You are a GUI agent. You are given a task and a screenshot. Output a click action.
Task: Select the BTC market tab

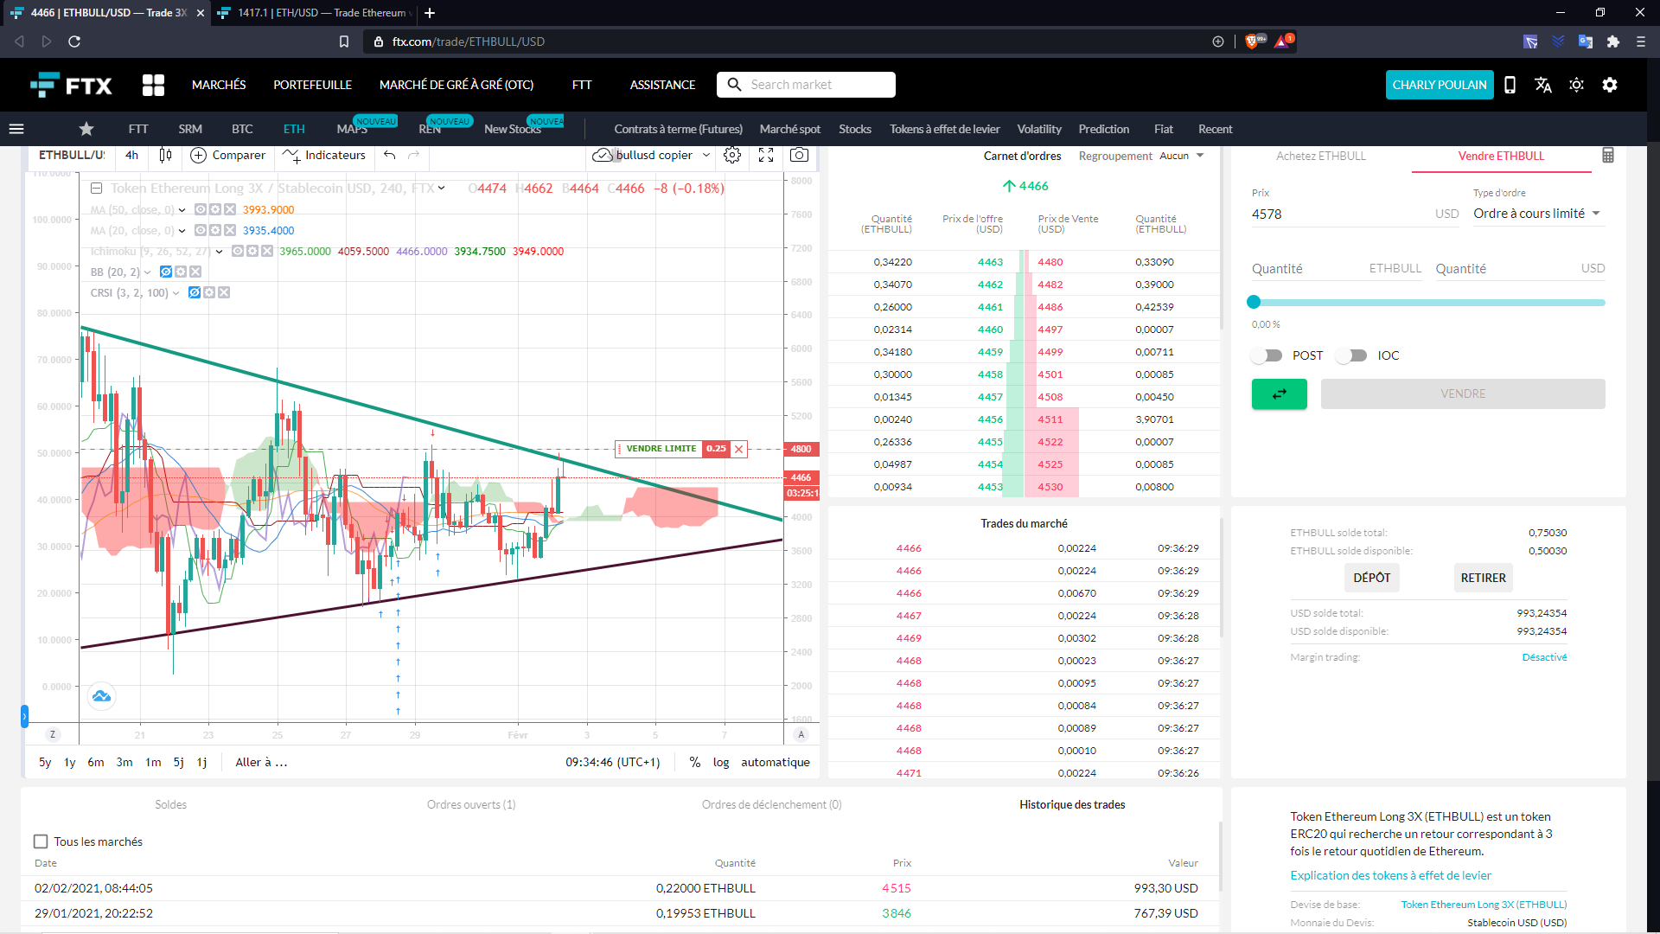(x=242, y=129)
